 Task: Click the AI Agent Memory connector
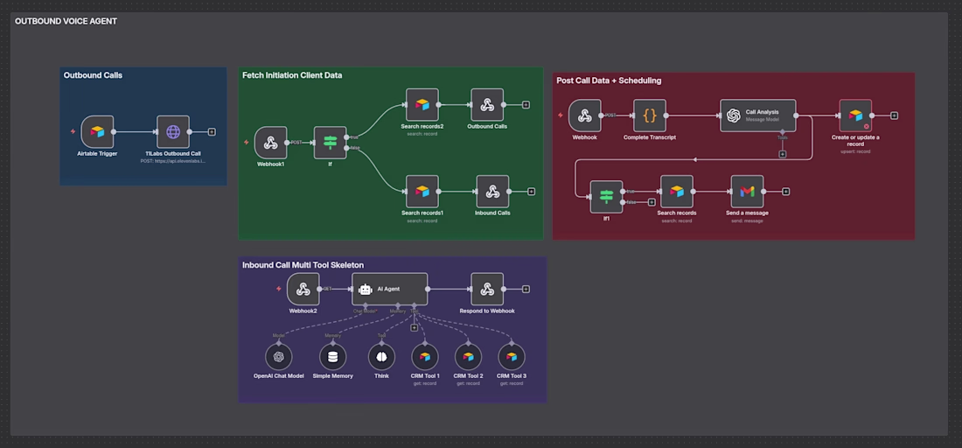[398, 305]
